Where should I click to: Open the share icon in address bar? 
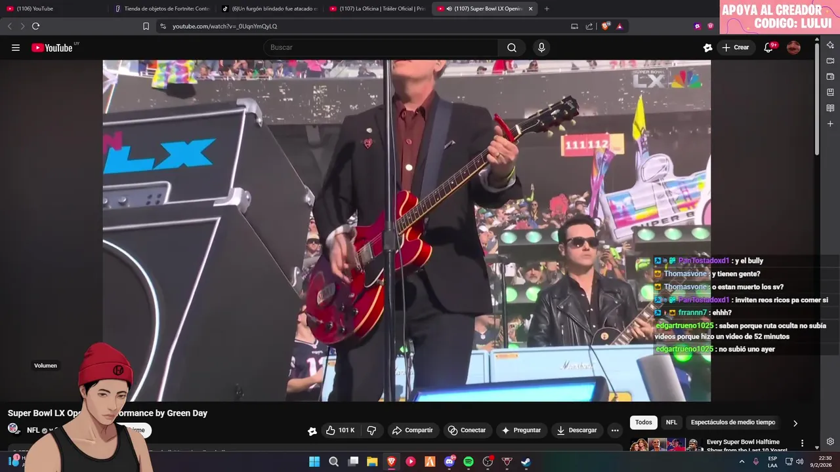click(x=589, y=26)
